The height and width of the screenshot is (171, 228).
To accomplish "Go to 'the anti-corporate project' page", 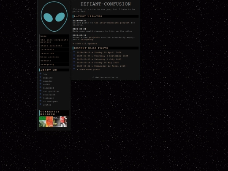I will [54, 41].
